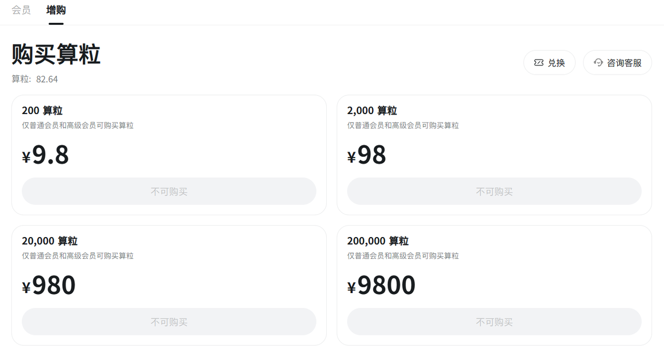This screenshot has height=362, width=664.
Task: Click the ¥9.8 price
Action: pyautogui.click(x=46, y=155)
